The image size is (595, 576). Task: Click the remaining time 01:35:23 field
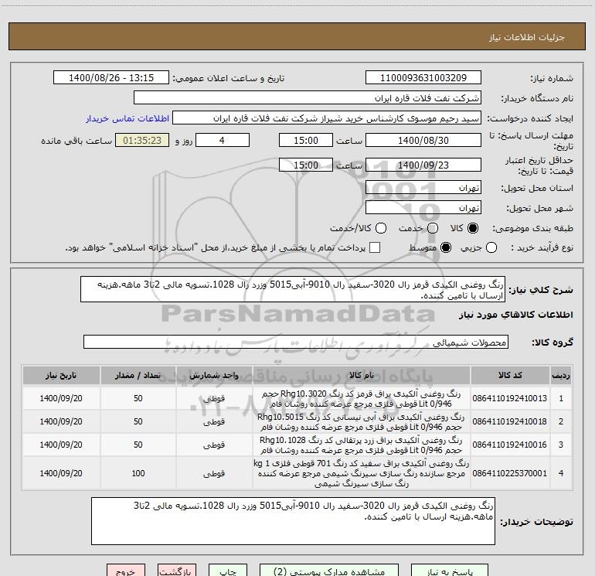coord(142,140)
